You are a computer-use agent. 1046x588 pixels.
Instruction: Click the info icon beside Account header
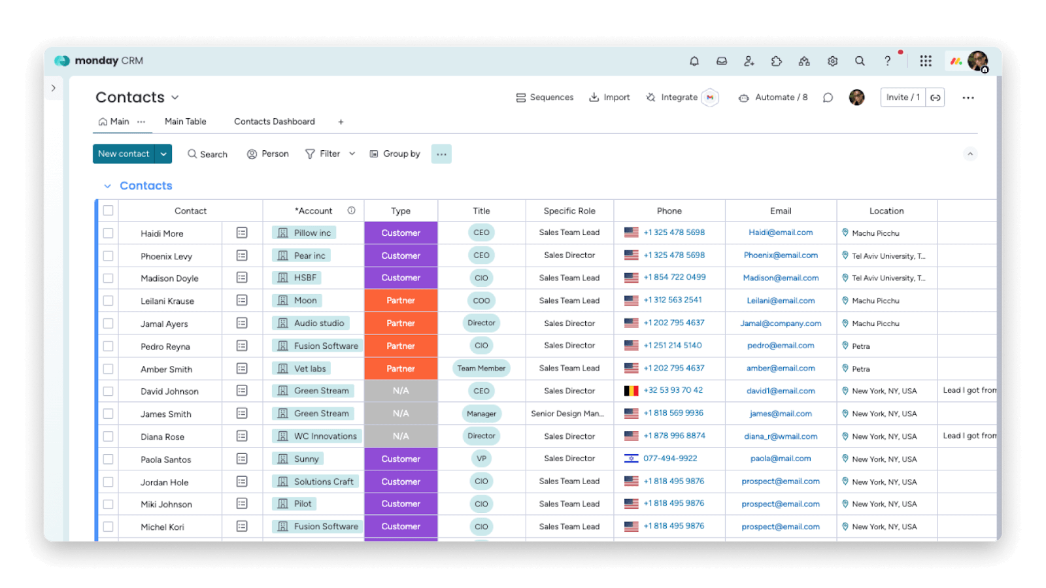click(x=351, y=210)
